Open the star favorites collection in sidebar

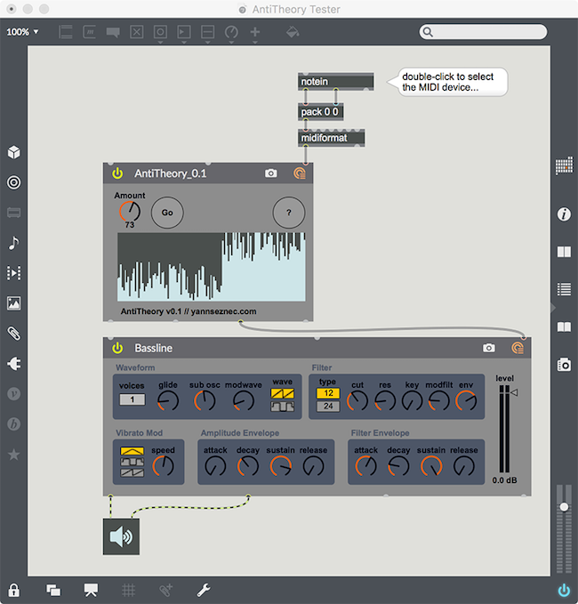tap(14, 455)
